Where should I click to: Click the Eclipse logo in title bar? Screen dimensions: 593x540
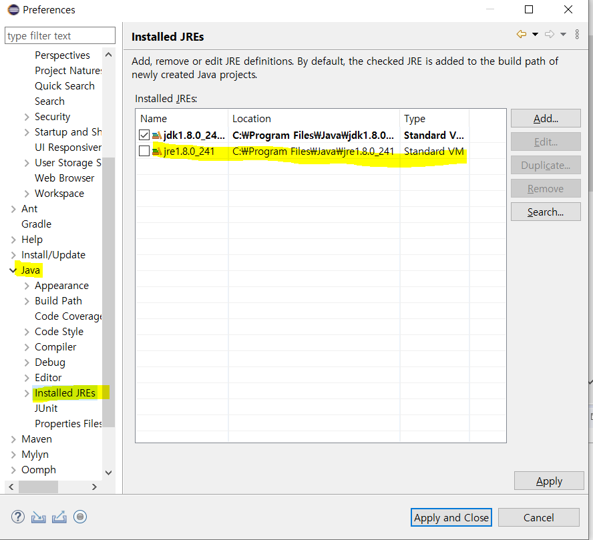pyautogui.click(x=13, y=9)
